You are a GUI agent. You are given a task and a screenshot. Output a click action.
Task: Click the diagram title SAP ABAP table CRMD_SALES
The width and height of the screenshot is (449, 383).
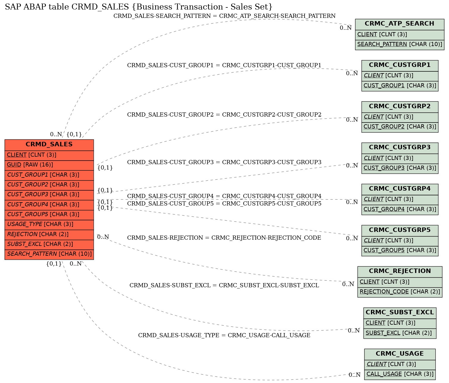tap(139, 7)
